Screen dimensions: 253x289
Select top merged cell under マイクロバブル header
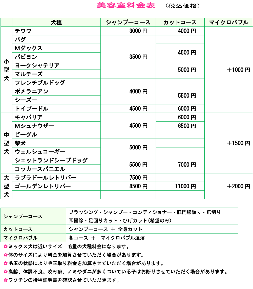[x=228, y=70]
